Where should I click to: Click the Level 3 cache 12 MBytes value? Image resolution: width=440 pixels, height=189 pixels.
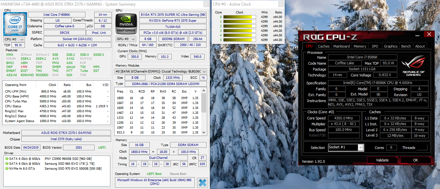395,135
